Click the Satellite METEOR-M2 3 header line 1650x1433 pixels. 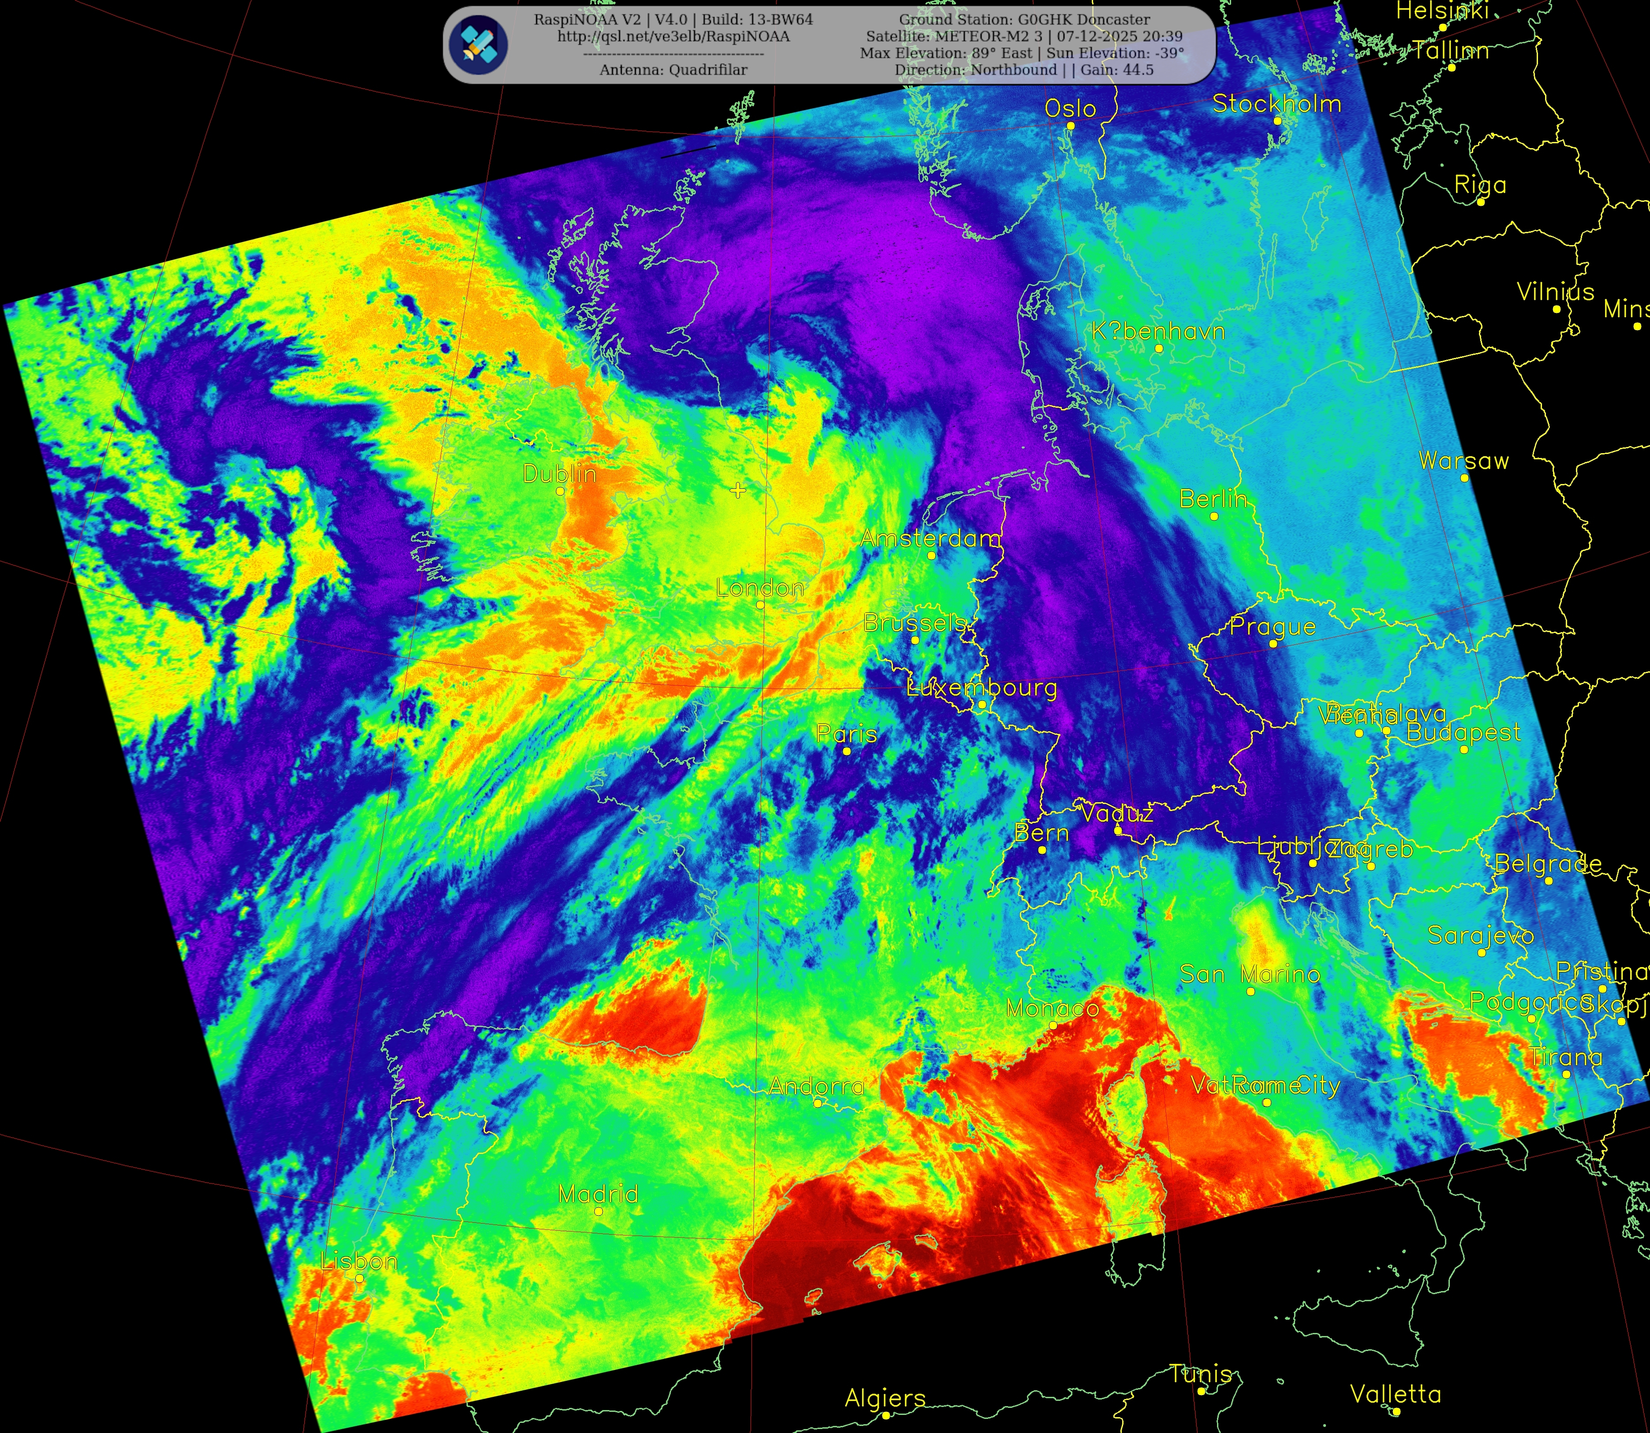tap(1024, 37)
